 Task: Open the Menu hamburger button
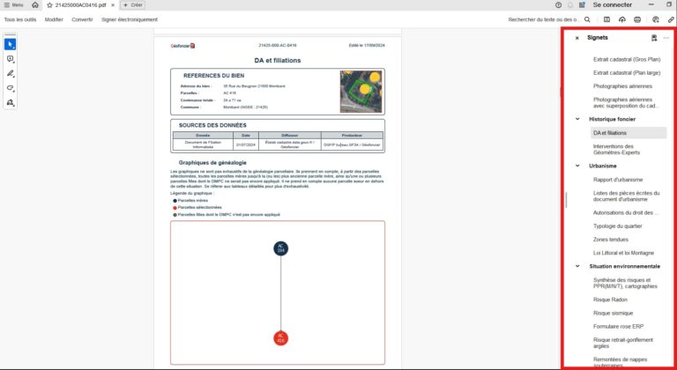click(13, 4)
